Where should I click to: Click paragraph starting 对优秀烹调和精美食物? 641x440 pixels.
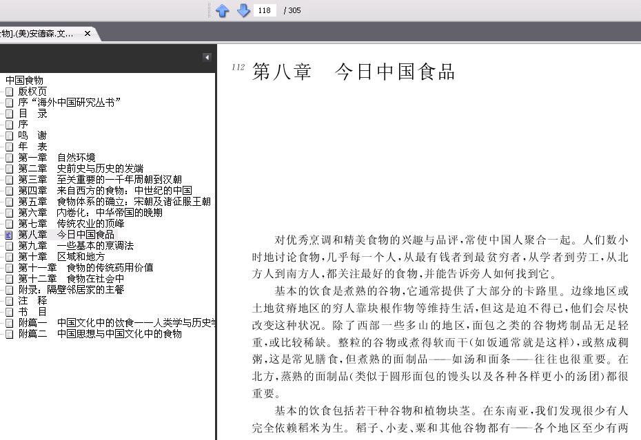point(440,257)
